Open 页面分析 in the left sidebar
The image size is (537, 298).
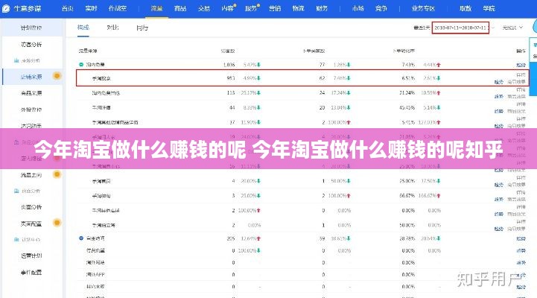pyautogui.click(x=31, y=207)
